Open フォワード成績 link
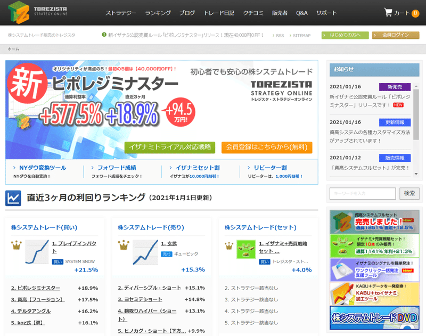 tap(117, 168)
